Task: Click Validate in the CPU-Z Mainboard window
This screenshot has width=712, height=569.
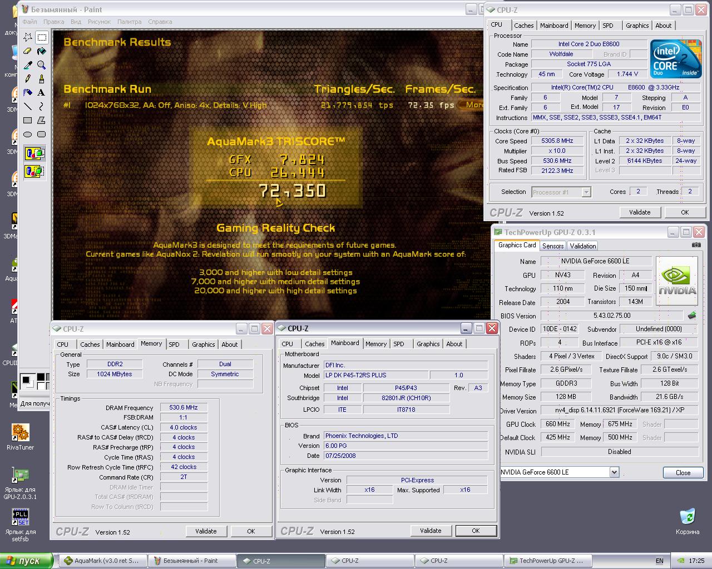Action: [x=431, y=531]
